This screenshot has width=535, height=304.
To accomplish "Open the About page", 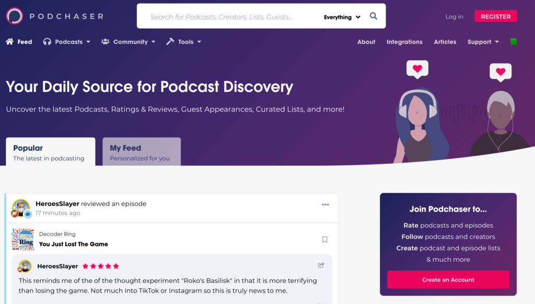I will pyautogui.click(x=366, y=42).
